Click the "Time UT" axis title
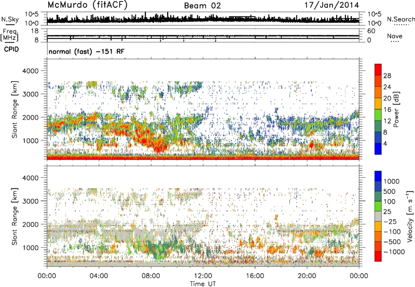The height and width of the screenshot is (287, 415). coord(203,284)
